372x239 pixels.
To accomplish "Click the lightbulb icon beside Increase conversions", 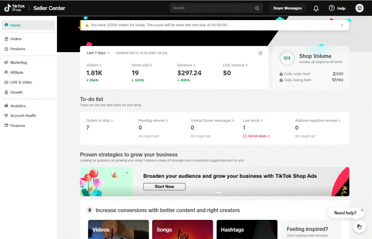I will click(90, 210).
